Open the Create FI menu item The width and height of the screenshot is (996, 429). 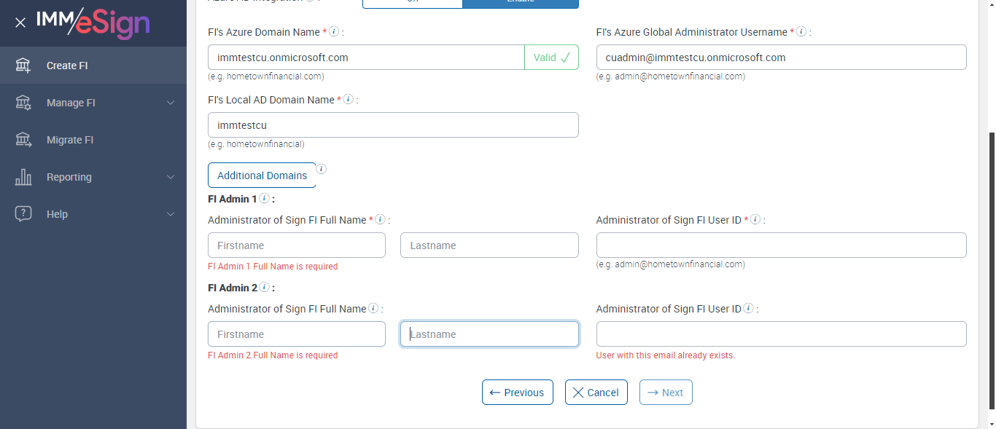[x=67, y=66]
